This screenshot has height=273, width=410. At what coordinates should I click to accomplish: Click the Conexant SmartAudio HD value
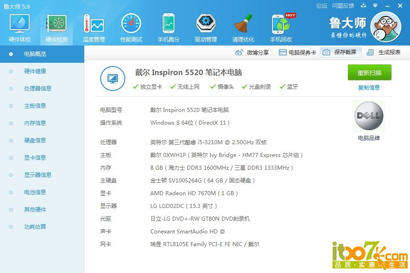[188, 232]
